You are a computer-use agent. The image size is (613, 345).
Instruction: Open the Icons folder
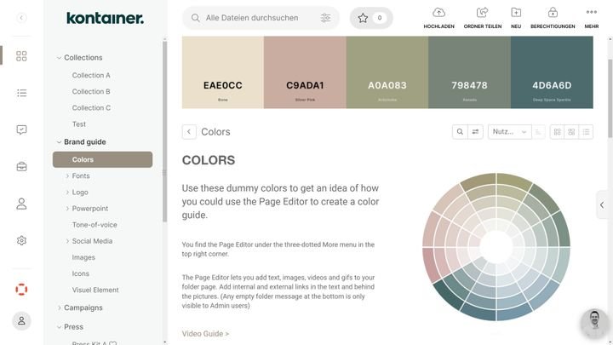[81, 273]
